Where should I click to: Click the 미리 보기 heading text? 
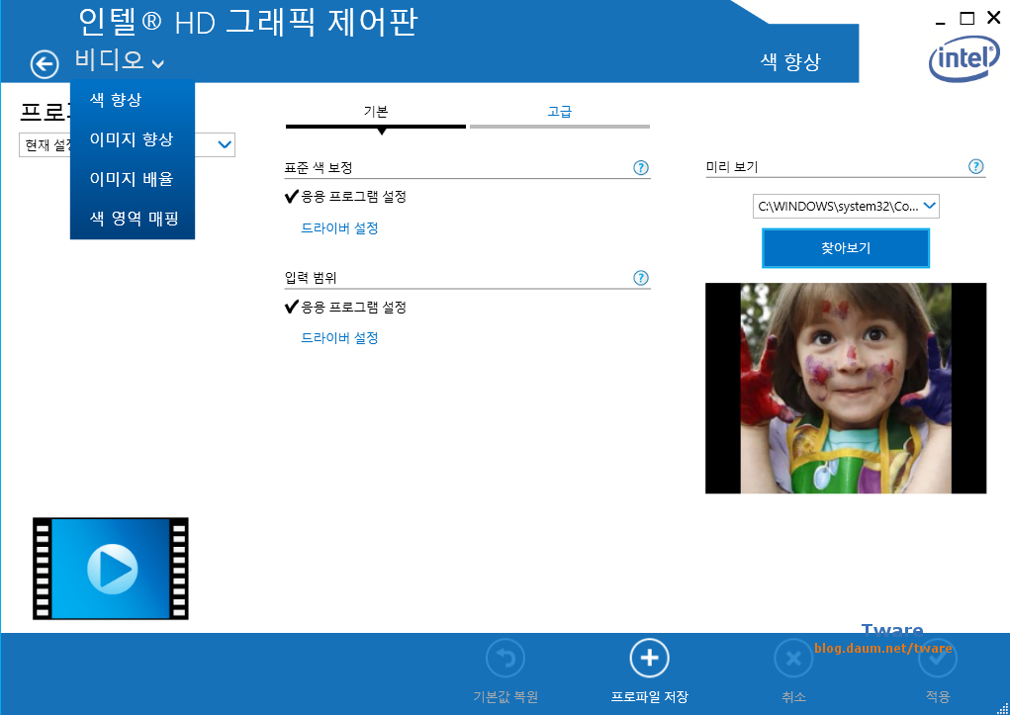tap(732, 167)
